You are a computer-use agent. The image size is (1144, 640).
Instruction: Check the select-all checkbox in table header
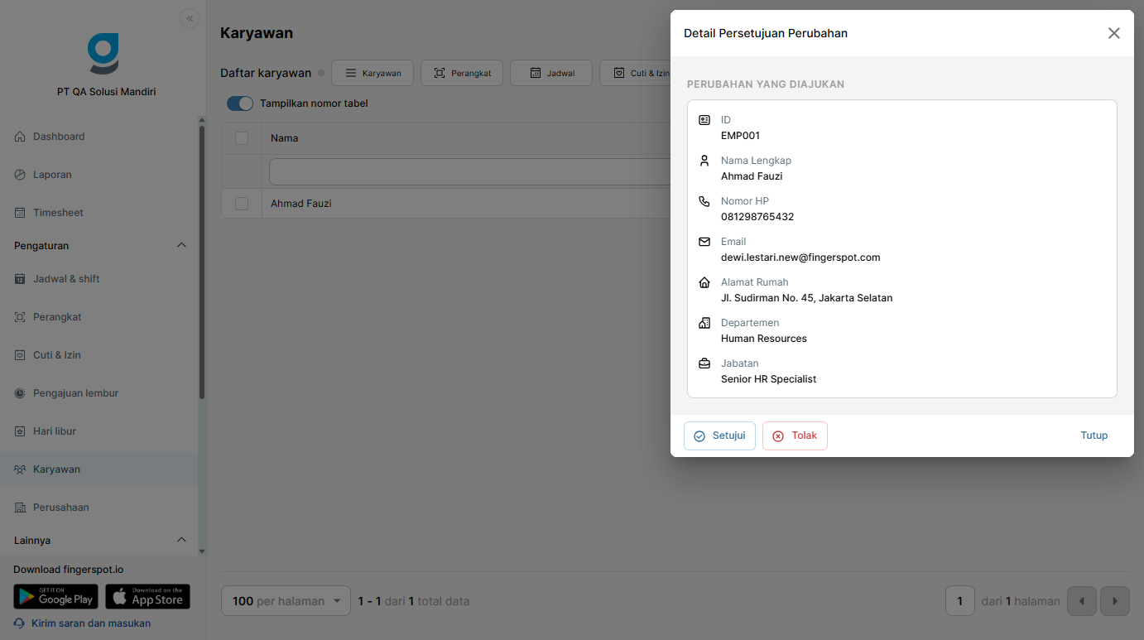[242, 138]
